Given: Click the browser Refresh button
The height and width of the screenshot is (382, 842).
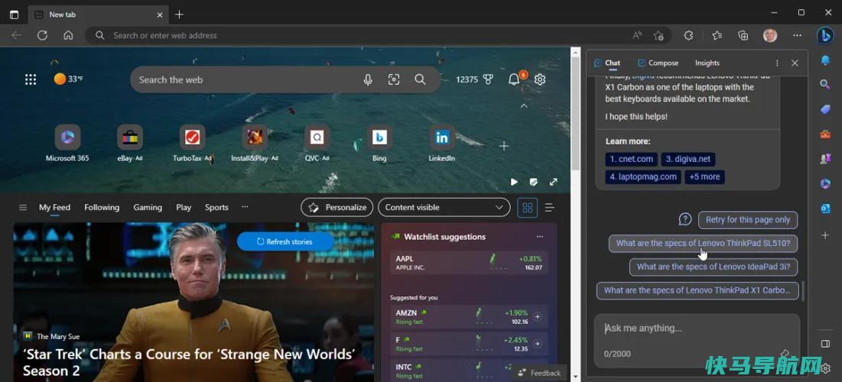Looking at the screenshot, I should 42,35.
